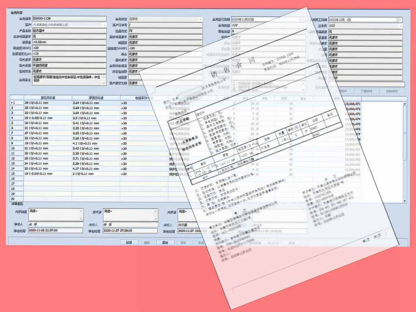Open the 合同状态 dropdown

pyautogui.click(x=200, y=19)
